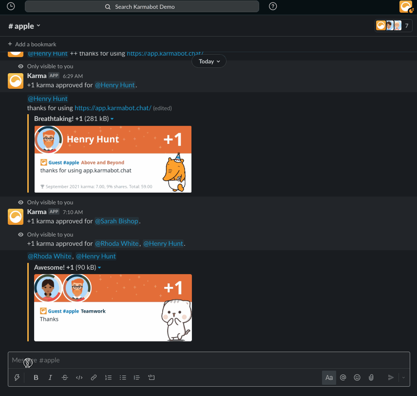Add a bookmark to the channel
417x396 pixels.
(x=32, y=44)
